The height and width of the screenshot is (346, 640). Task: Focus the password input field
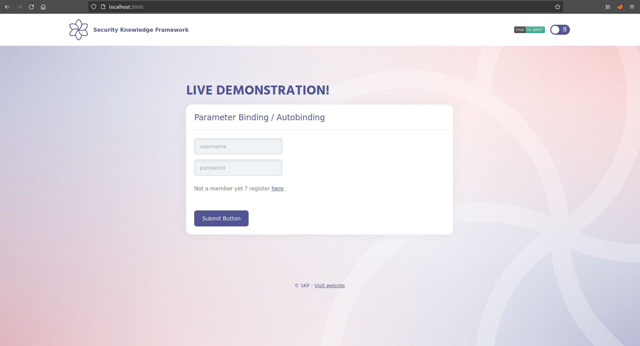[238, 168]
